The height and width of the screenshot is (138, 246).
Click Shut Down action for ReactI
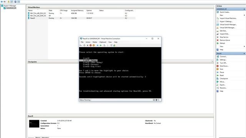pyautogui.click(x=224, y=66)
